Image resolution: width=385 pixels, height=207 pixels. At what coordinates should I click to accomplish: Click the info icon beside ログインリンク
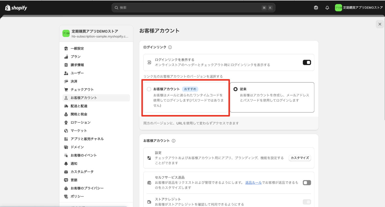[170, 47]
